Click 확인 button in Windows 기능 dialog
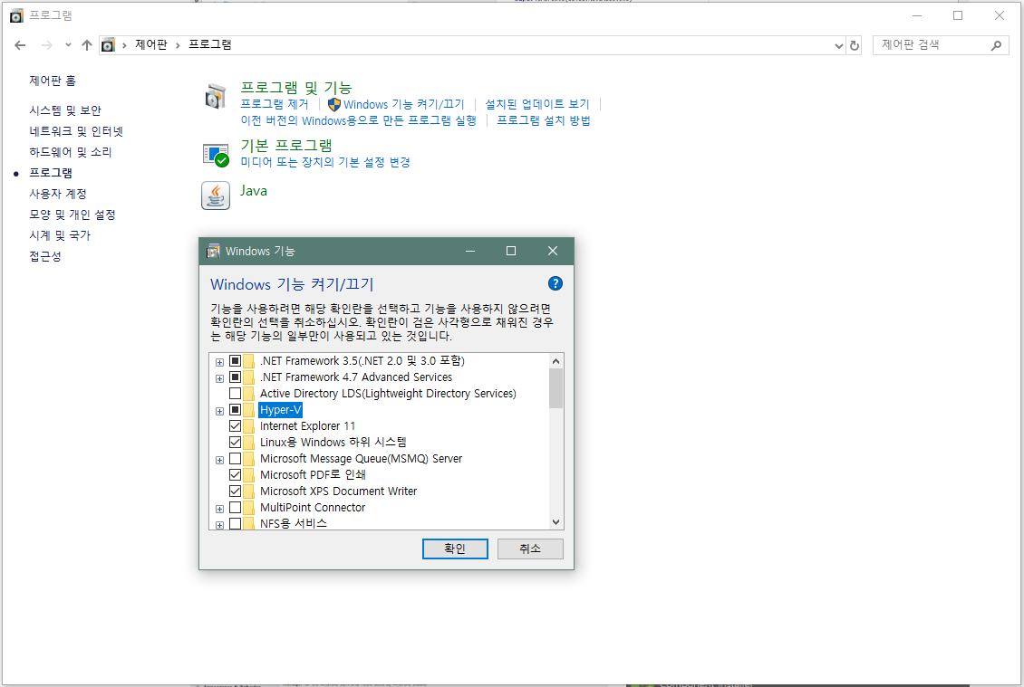Screen dimensions: 1024x687 pos(455,549)
